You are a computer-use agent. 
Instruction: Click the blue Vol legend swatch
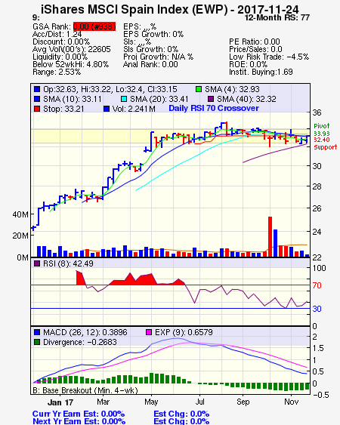point(107,109)
